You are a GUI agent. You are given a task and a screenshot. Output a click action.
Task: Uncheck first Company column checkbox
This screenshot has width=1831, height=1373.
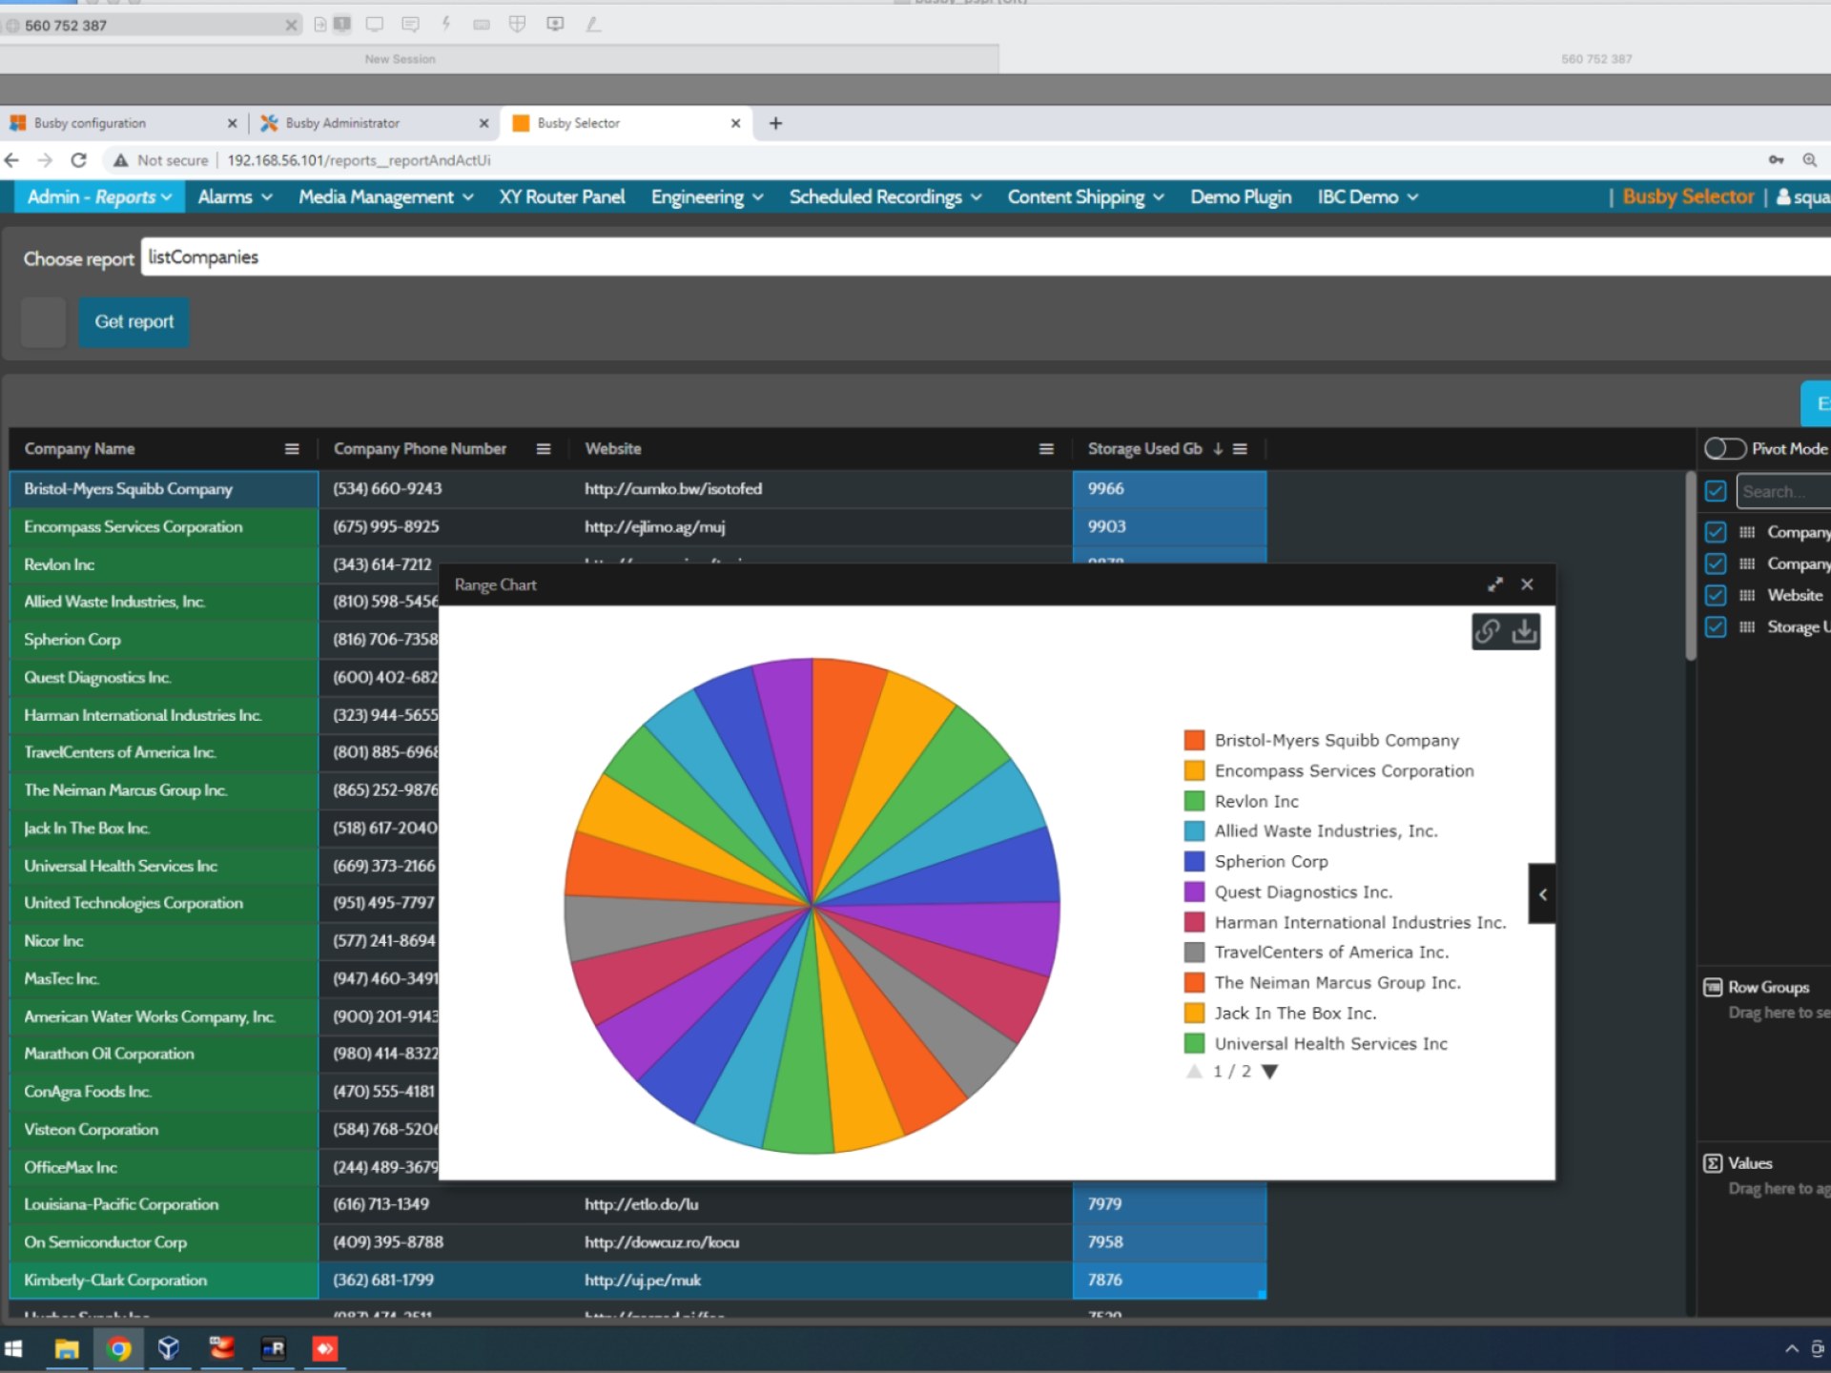coord(1716,532)
